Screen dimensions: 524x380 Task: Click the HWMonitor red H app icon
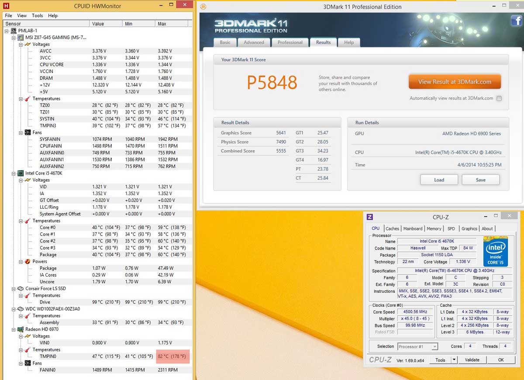(x=5, y=6)
